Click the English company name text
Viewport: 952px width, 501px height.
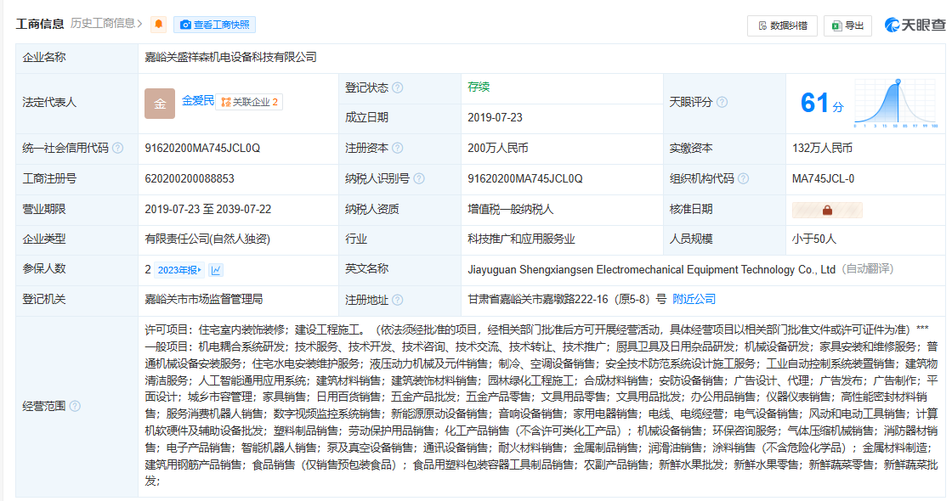(651, 269)
